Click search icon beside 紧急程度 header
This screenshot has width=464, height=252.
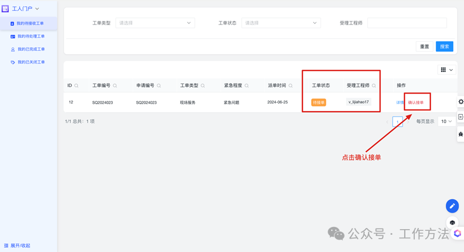coord(246,86)
